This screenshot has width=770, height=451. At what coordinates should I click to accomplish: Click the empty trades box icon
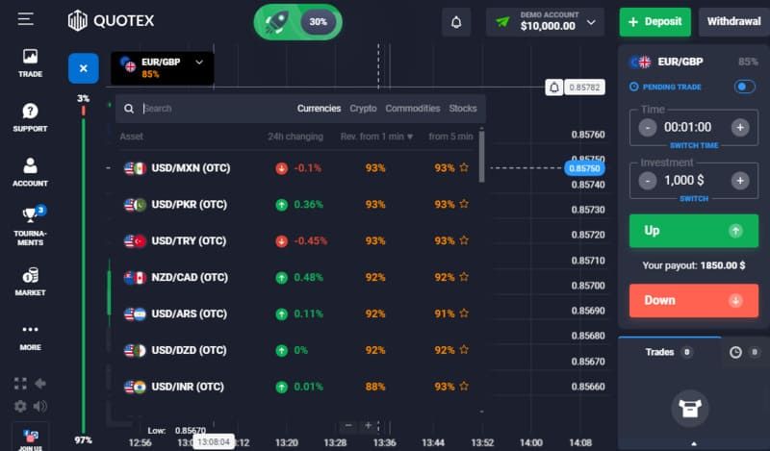[x=690, y=409]
